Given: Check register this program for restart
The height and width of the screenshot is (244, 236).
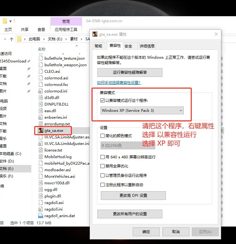Looking at the screenshot, I should click(x=102, y=185).
